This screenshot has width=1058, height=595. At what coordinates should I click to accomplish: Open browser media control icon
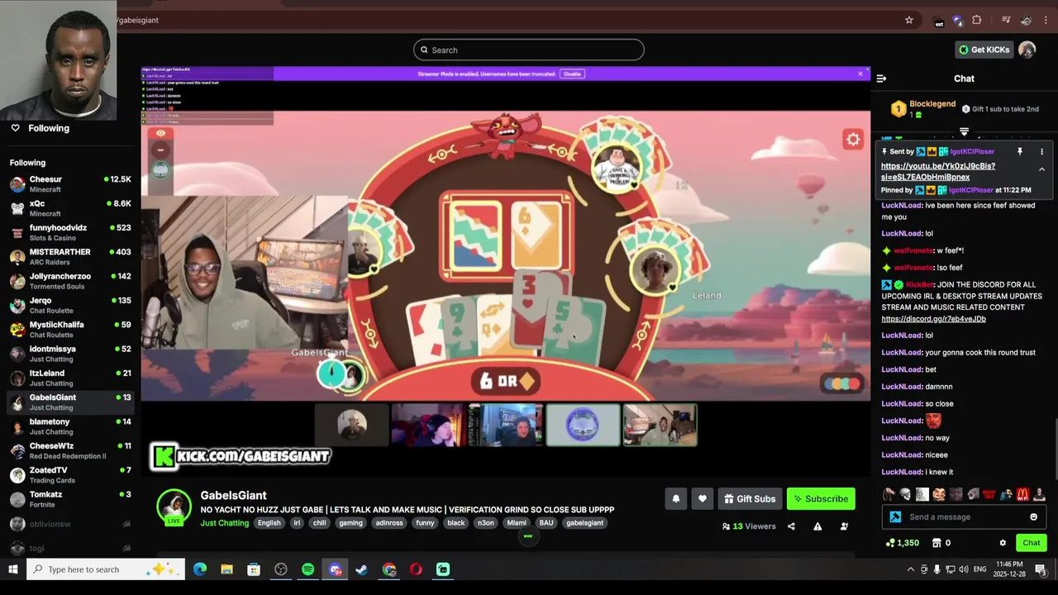(1006, 20)
